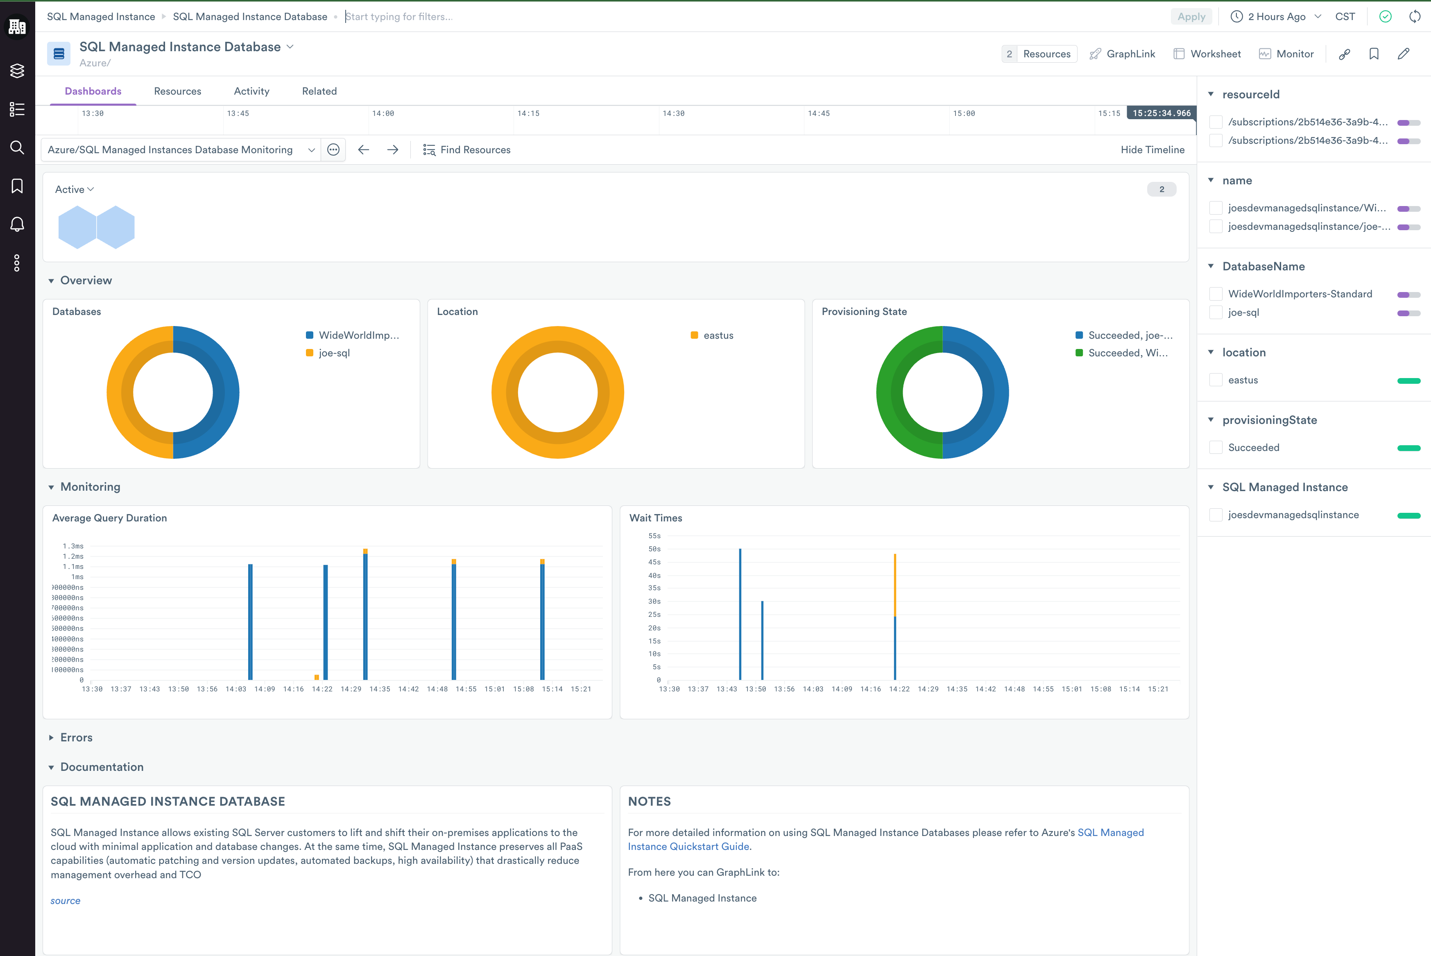Click the edit pencil icon in header

(x=1403, y=54)
